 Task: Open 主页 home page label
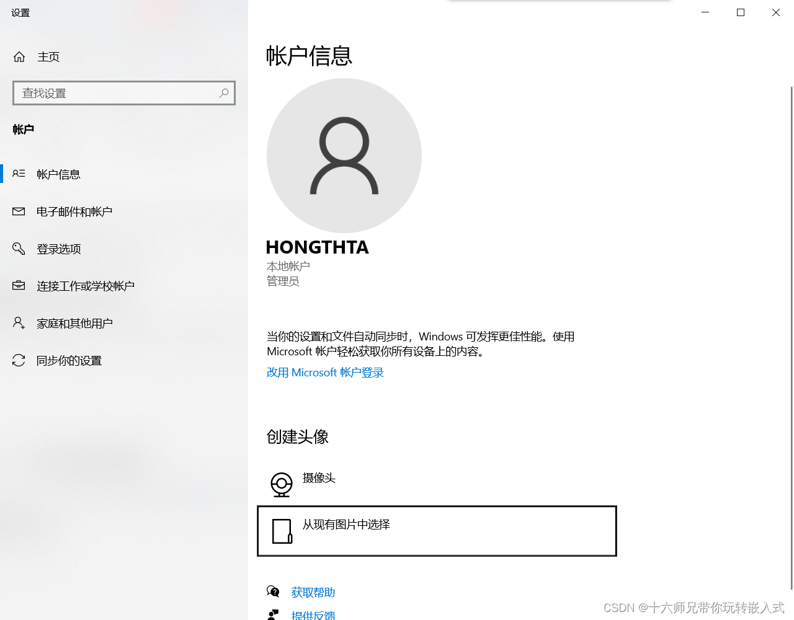coord(48,57)
